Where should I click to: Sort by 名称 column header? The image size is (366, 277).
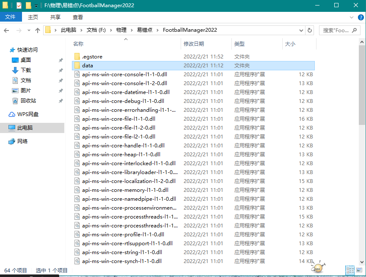(x=126, y=44)
